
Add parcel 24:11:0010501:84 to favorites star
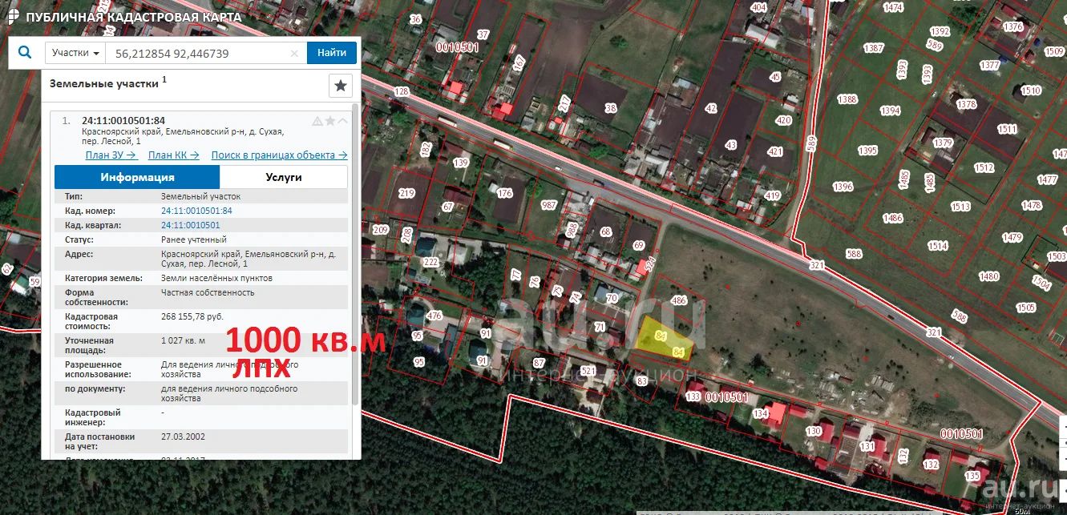click(329, 121)
